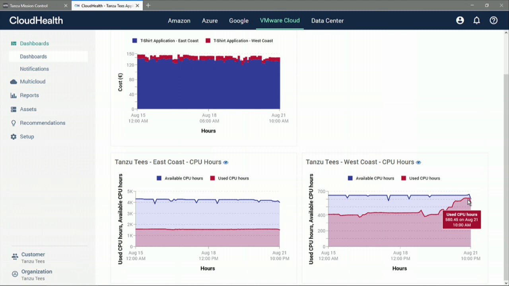
Task: Click the Assets sidebar icon
Action: (x=14, y=109)
